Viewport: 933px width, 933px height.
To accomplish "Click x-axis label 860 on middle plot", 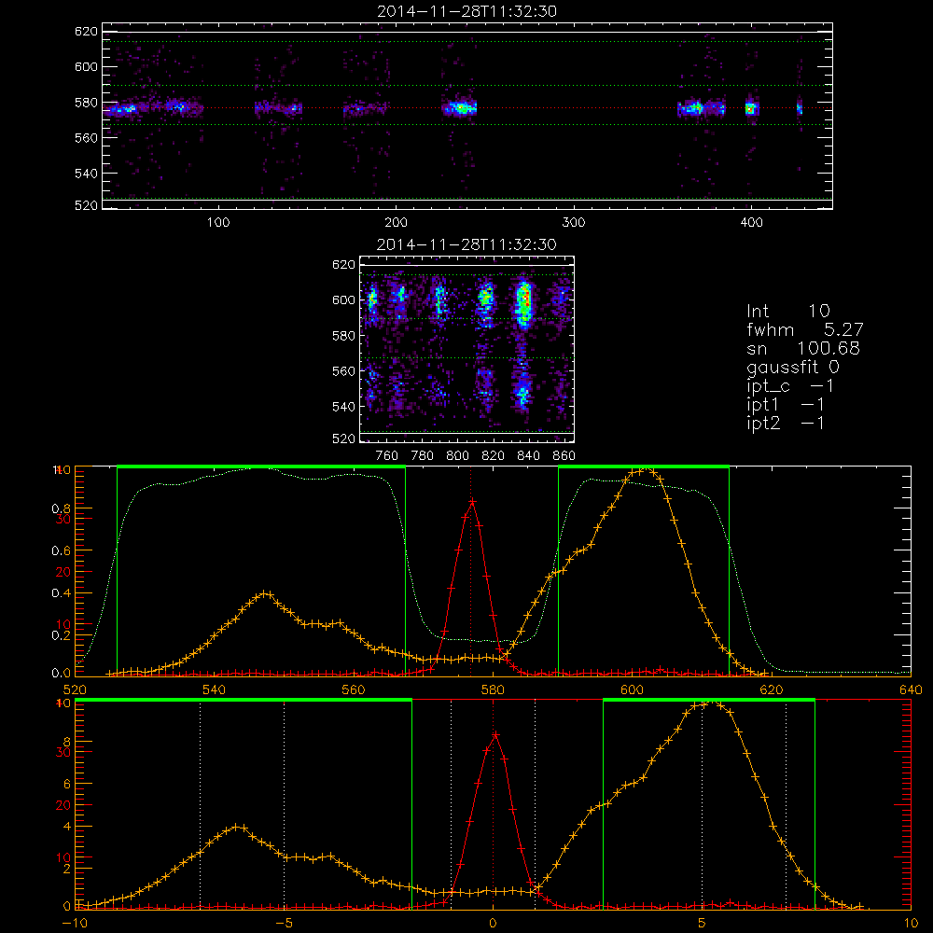I will tap(564, 456).
